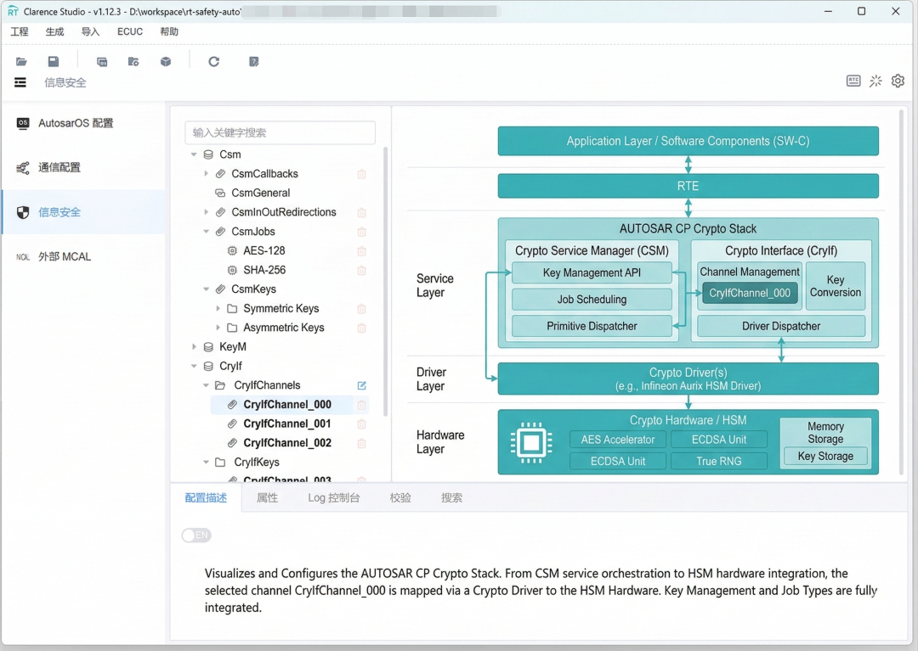This screenshot has height=651, width=918.
Task: Click the RTC icon at top right
Action: [x=853, y=81]
